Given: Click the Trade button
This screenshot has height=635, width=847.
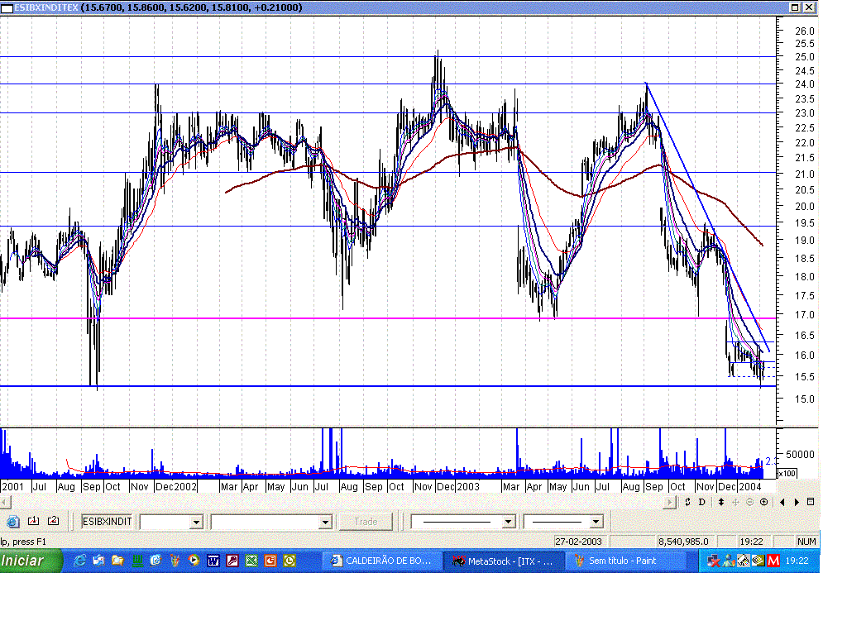Looking at the screenshot, I should point(366,522).
